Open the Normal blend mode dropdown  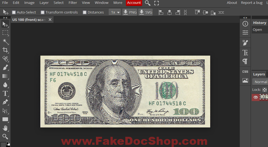tap(260, 82)
